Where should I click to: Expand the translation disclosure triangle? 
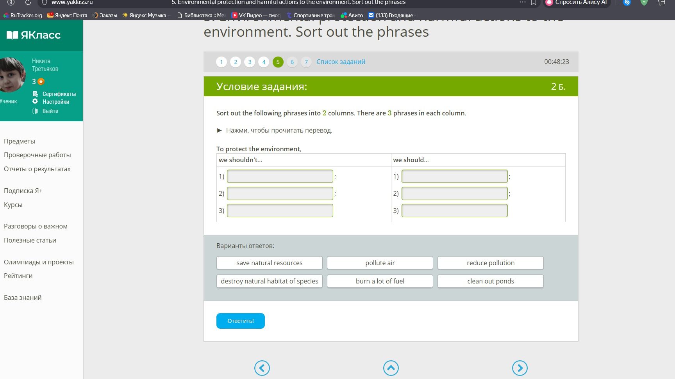[219, 130]
